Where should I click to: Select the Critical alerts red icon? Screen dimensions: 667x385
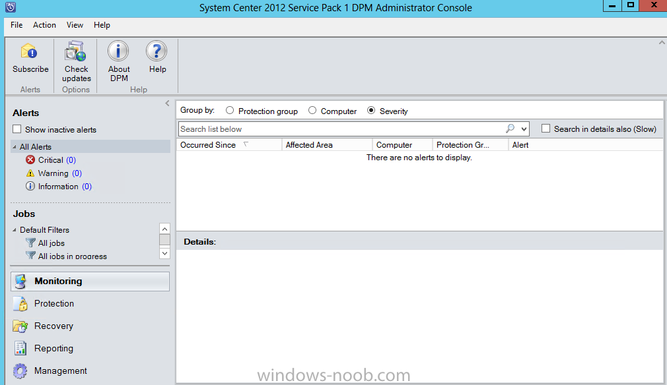point(30,160)
